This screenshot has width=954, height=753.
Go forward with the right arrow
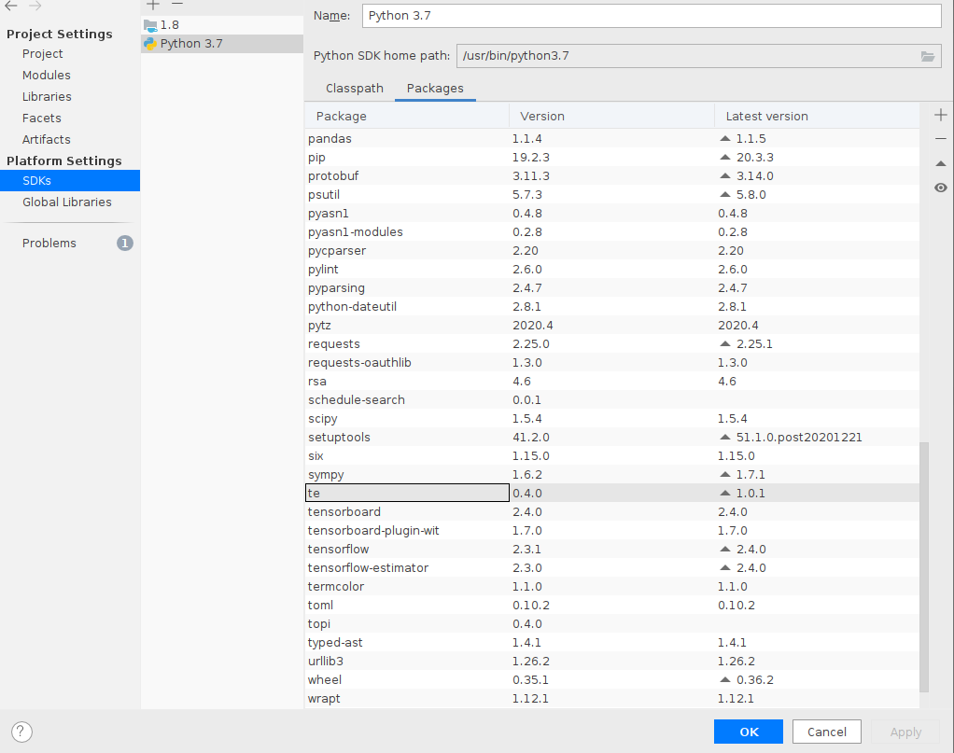pyautogui.click(x=35, y=7)
